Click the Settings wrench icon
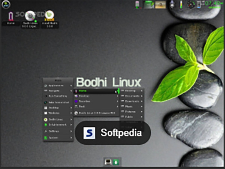 (46, 131)
